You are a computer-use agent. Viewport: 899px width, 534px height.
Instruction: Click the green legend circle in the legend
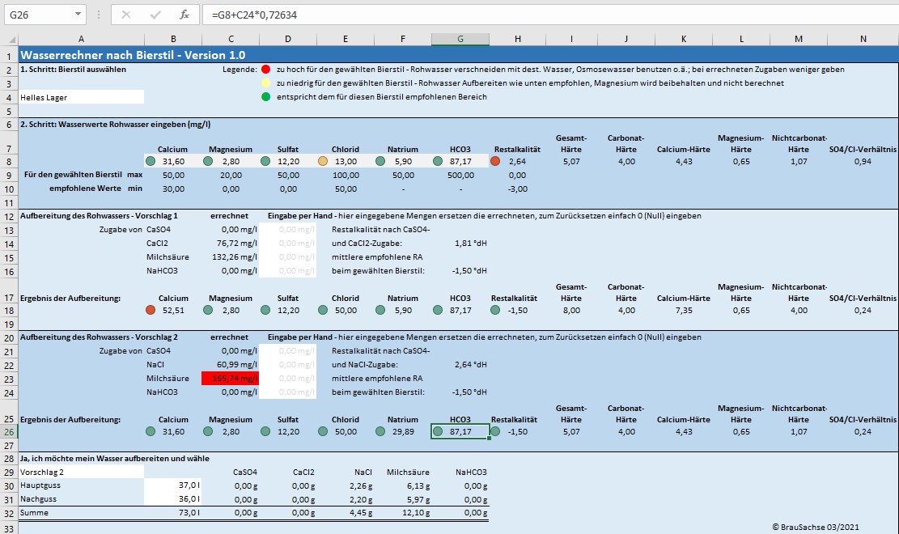coord(265,97)
